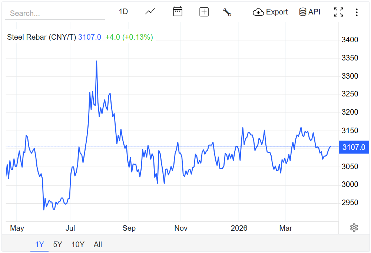Screen dimensions: 371x253
Task: Click the 3107.0 current price axis label
Action: [354, 147]
